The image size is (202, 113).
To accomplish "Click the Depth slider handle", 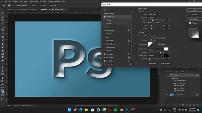I will coord(152,20).
